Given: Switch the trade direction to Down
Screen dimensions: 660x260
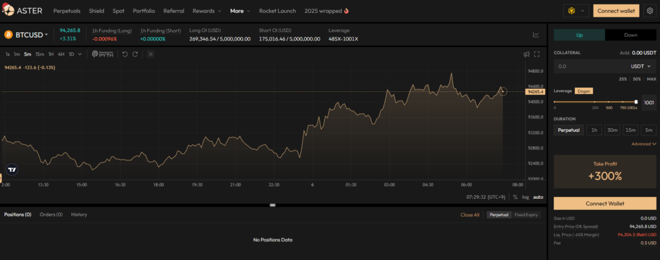Looking at the screenshot, I should pyautogui.click(x=630, y=35).
